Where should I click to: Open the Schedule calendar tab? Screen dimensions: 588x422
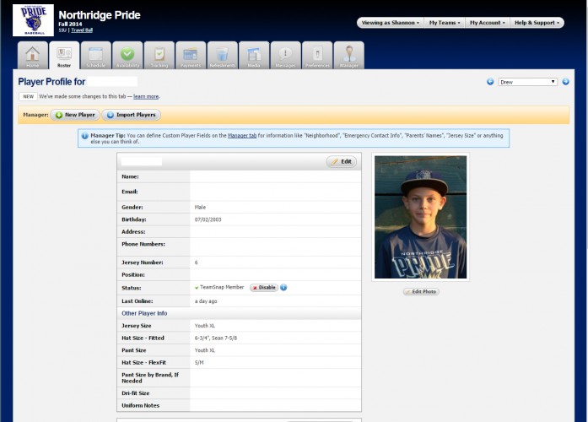point(95,55)
